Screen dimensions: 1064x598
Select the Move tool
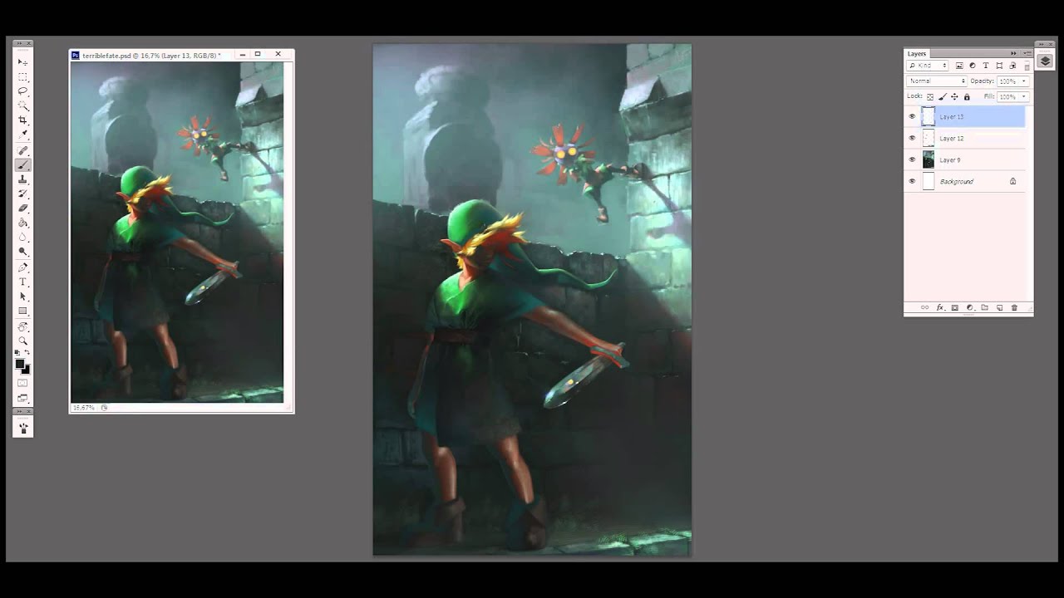[23, 62]
